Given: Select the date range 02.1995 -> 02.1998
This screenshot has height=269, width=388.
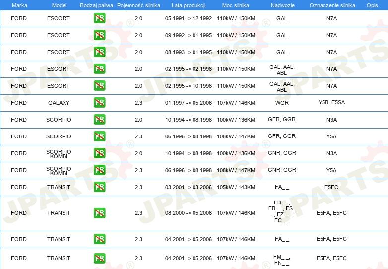Looking at the screenshot, I should 189,69.
